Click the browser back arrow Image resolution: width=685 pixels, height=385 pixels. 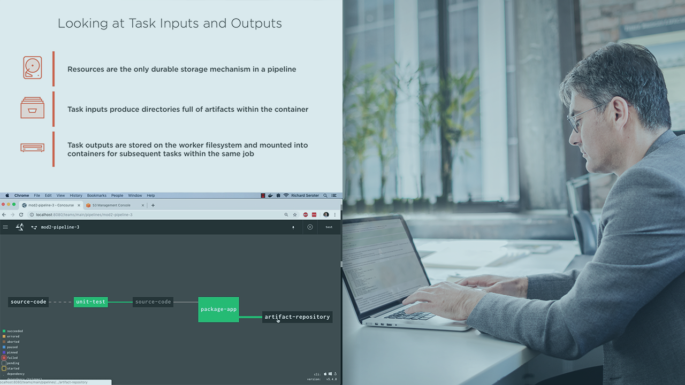click(4, 214)
